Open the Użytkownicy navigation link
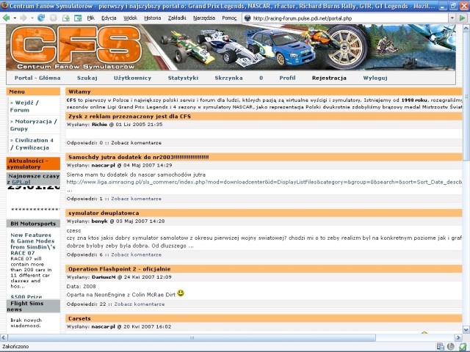Image resolution: width=470 pixels, height=352 pixels. (x=132, y=78)
